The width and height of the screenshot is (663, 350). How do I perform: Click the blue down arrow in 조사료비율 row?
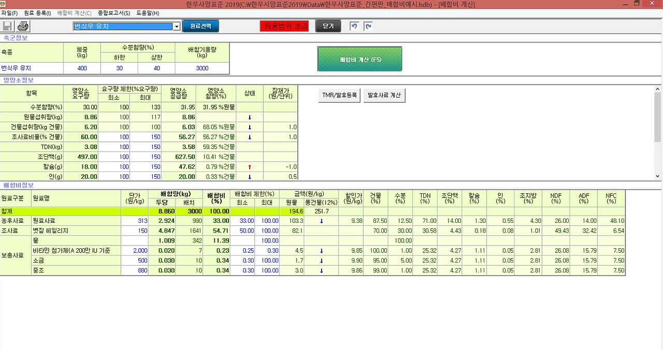point(249,136)
